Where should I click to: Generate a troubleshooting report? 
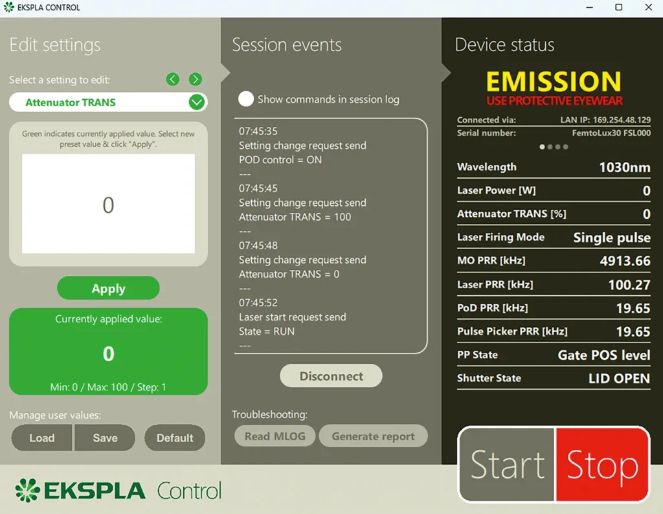coord(373,436)
